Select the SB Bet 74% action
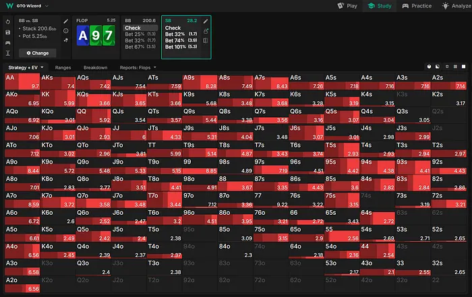The image size is (472, 297). 182,40
